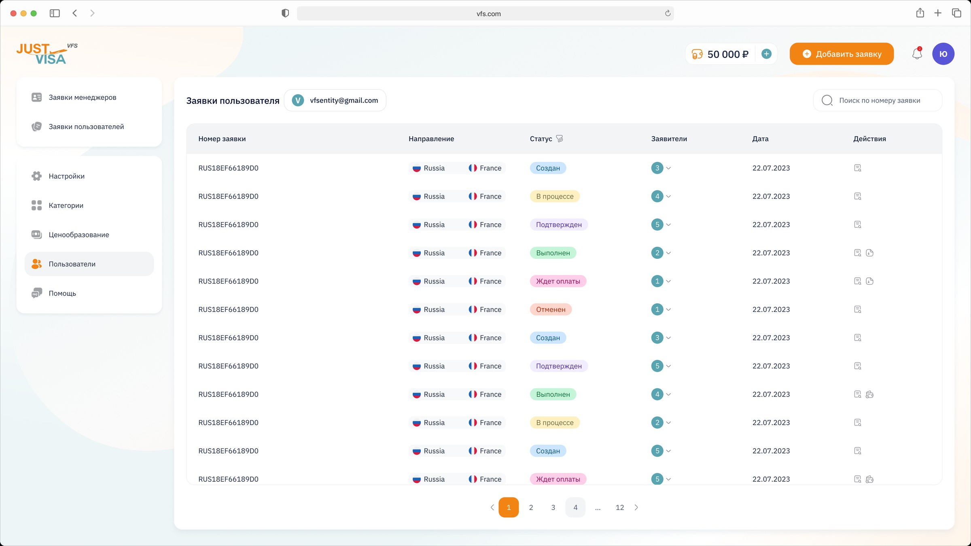Click the Номер заявки column header
This screenshot has width=971, height=546.
[x=222, y=139]
